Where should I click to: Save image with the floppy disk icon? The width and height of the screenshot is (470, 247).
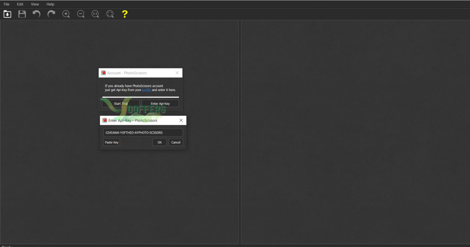(22, 14)
